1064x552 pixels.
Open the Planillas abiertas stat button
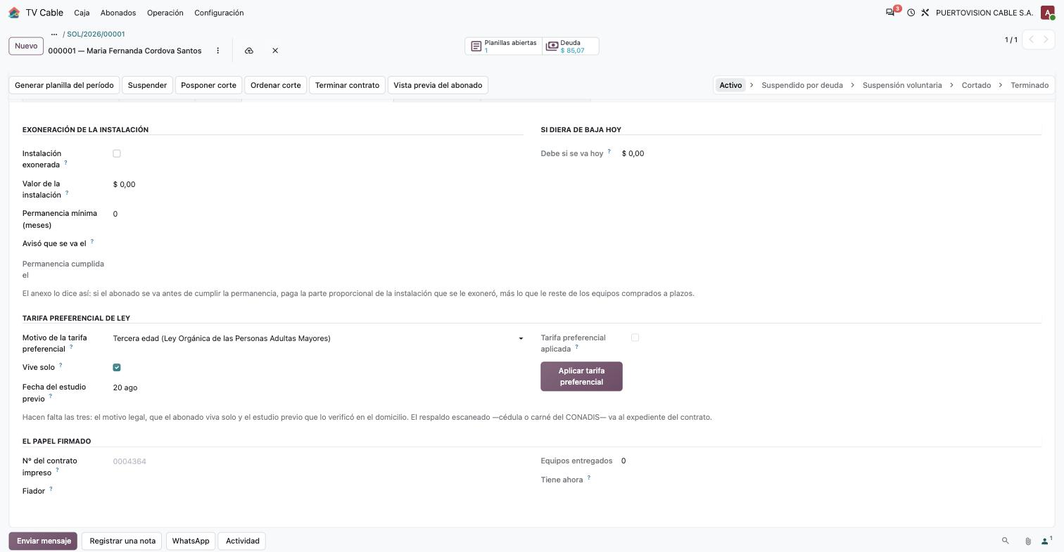coord(503,46)
